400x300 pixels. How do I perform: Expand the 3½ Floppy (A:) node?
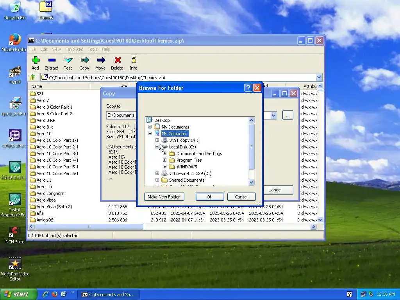pyautogui.click(x=157, y=140)
